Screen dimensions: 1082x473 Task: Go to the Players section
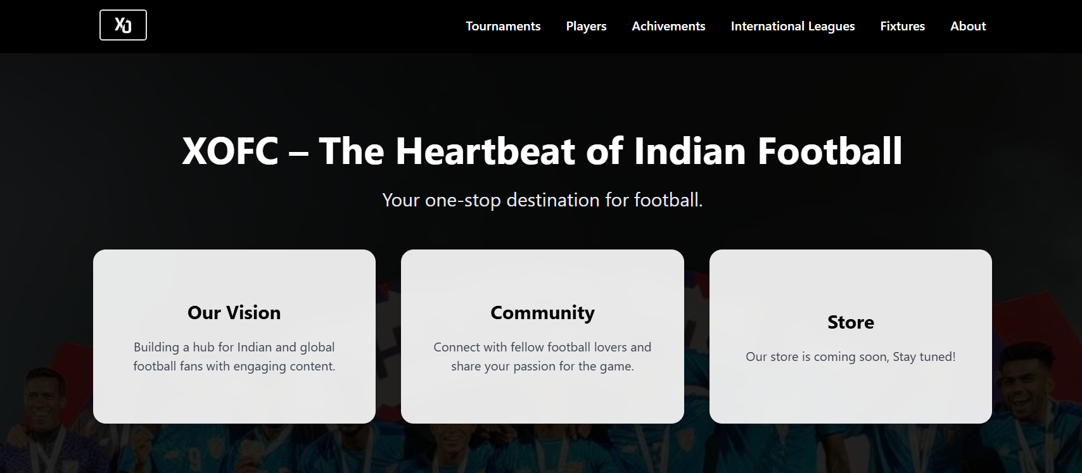[x=586, y=26]
